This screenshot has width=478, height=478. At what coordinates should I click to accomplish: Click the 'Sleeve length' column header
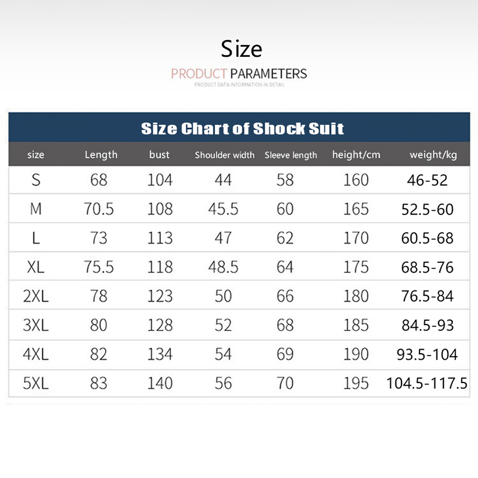coord(291,155)
